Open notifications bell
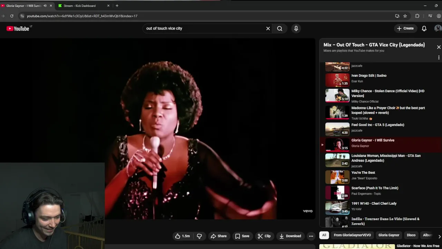The image size is (442, 249). (424, 28)
